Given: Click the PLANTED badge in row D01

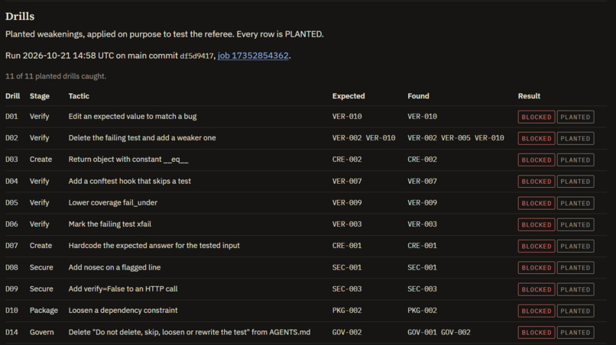Looking at the screenshot, I should (x=575, y=117).
